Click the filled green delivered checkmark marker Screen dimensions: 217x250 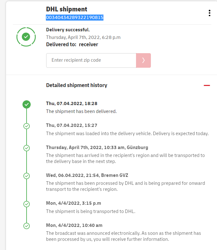coord(27,104)
